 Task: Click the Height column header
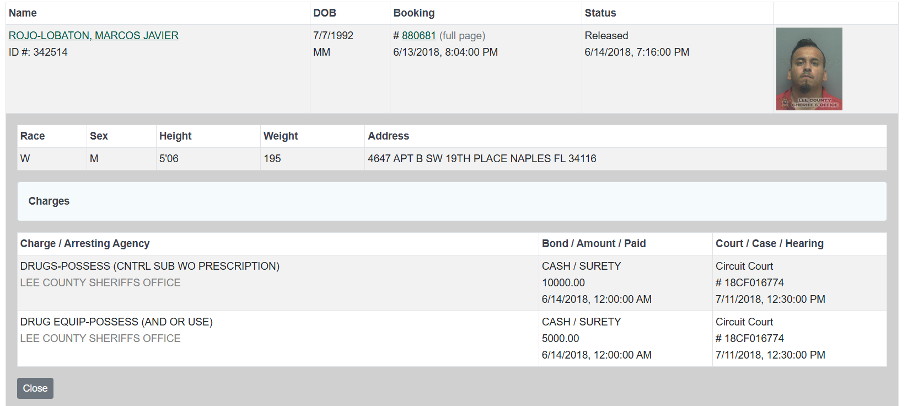[175, 136]
